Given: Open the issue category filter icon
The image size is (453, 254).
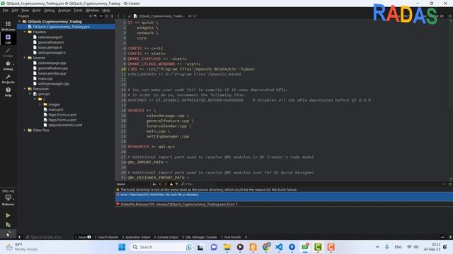Looking at the screenshot, I should pos(176,183).
